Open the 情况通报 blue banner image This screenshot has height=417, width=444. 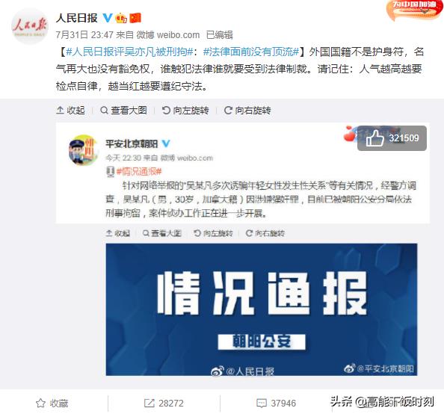pos(262,309)
